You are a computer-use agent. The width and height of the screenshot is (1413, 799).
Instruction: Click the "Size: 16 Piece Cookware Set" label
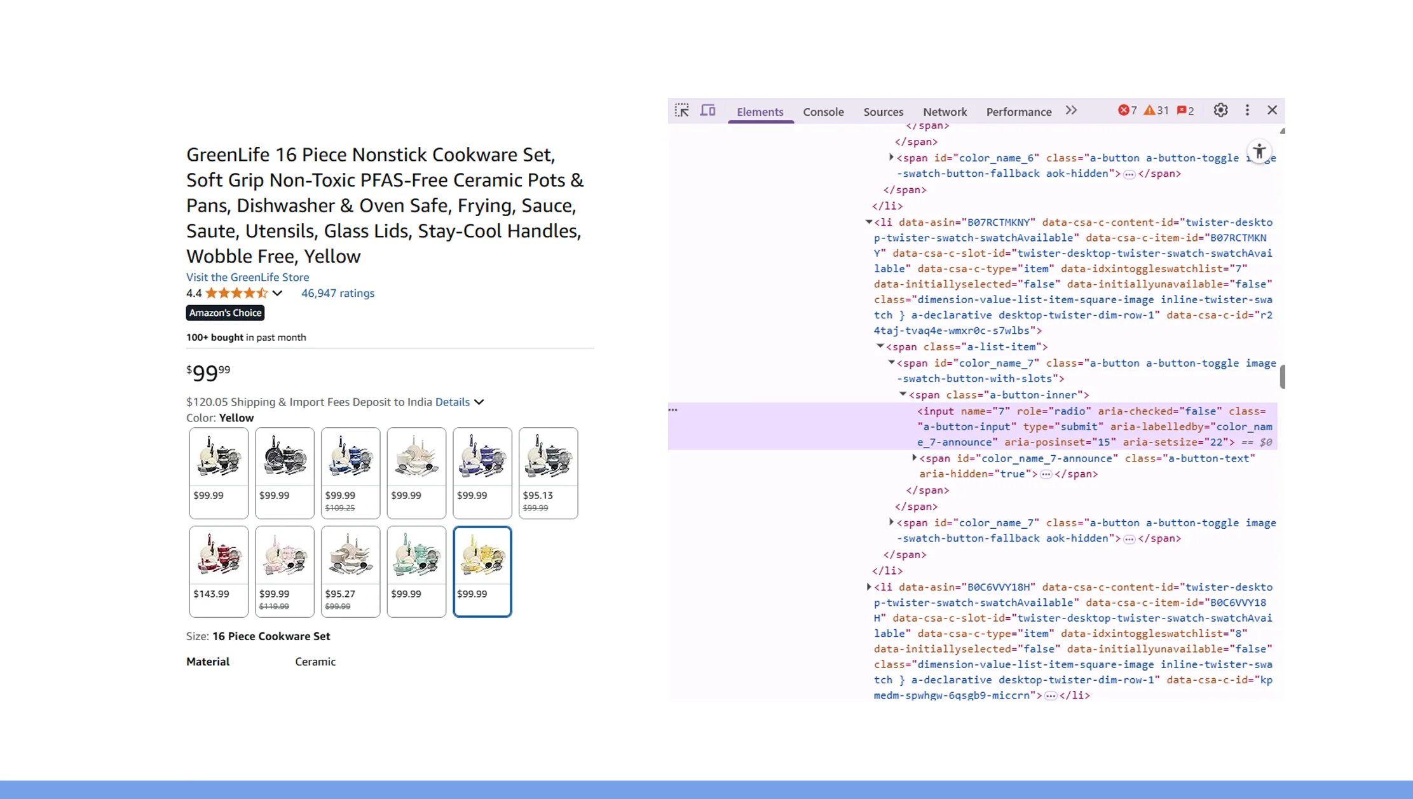click(x=258, y=636)
